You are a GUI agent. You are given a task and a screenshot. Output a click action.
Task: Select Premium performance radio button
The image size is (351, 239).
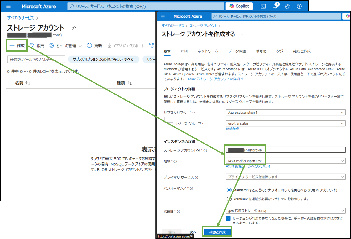tap(229, 199)
